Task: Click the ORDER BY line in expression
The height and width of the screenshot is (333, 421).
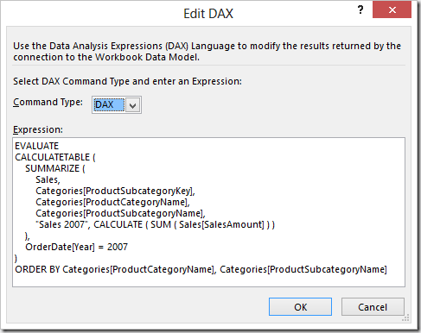Action: (x=201, y=269)
